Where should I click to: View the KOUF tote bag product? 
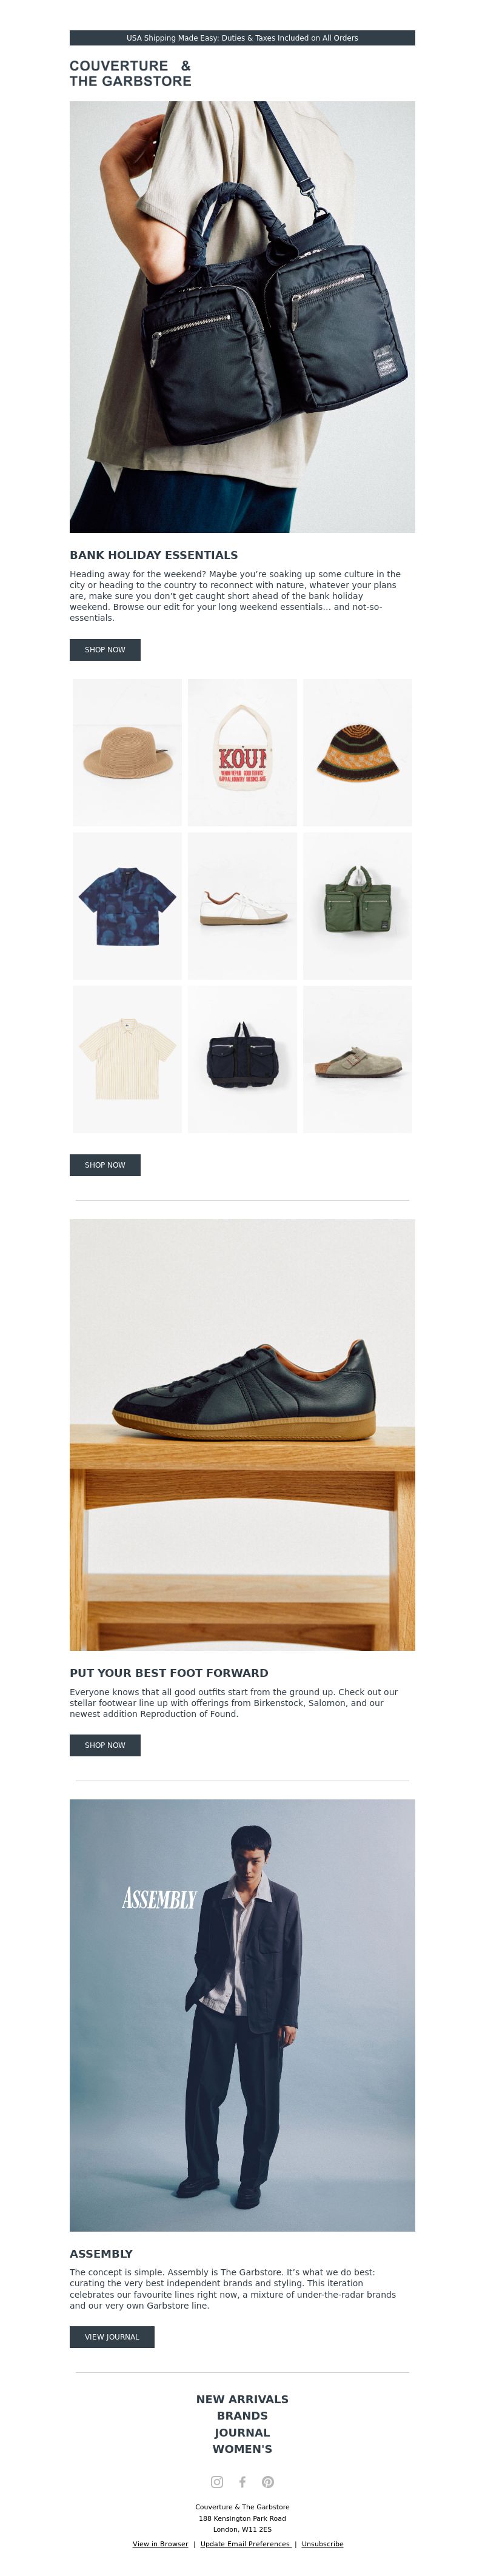(242, 753)
